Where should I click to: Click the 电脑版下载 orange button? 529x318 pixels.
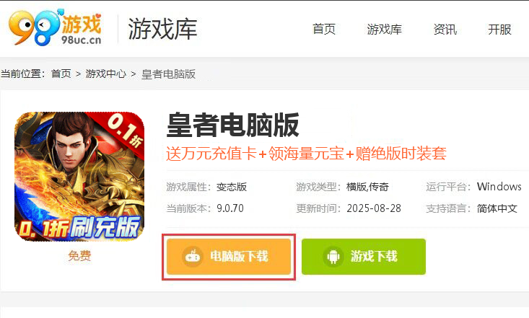229,257
